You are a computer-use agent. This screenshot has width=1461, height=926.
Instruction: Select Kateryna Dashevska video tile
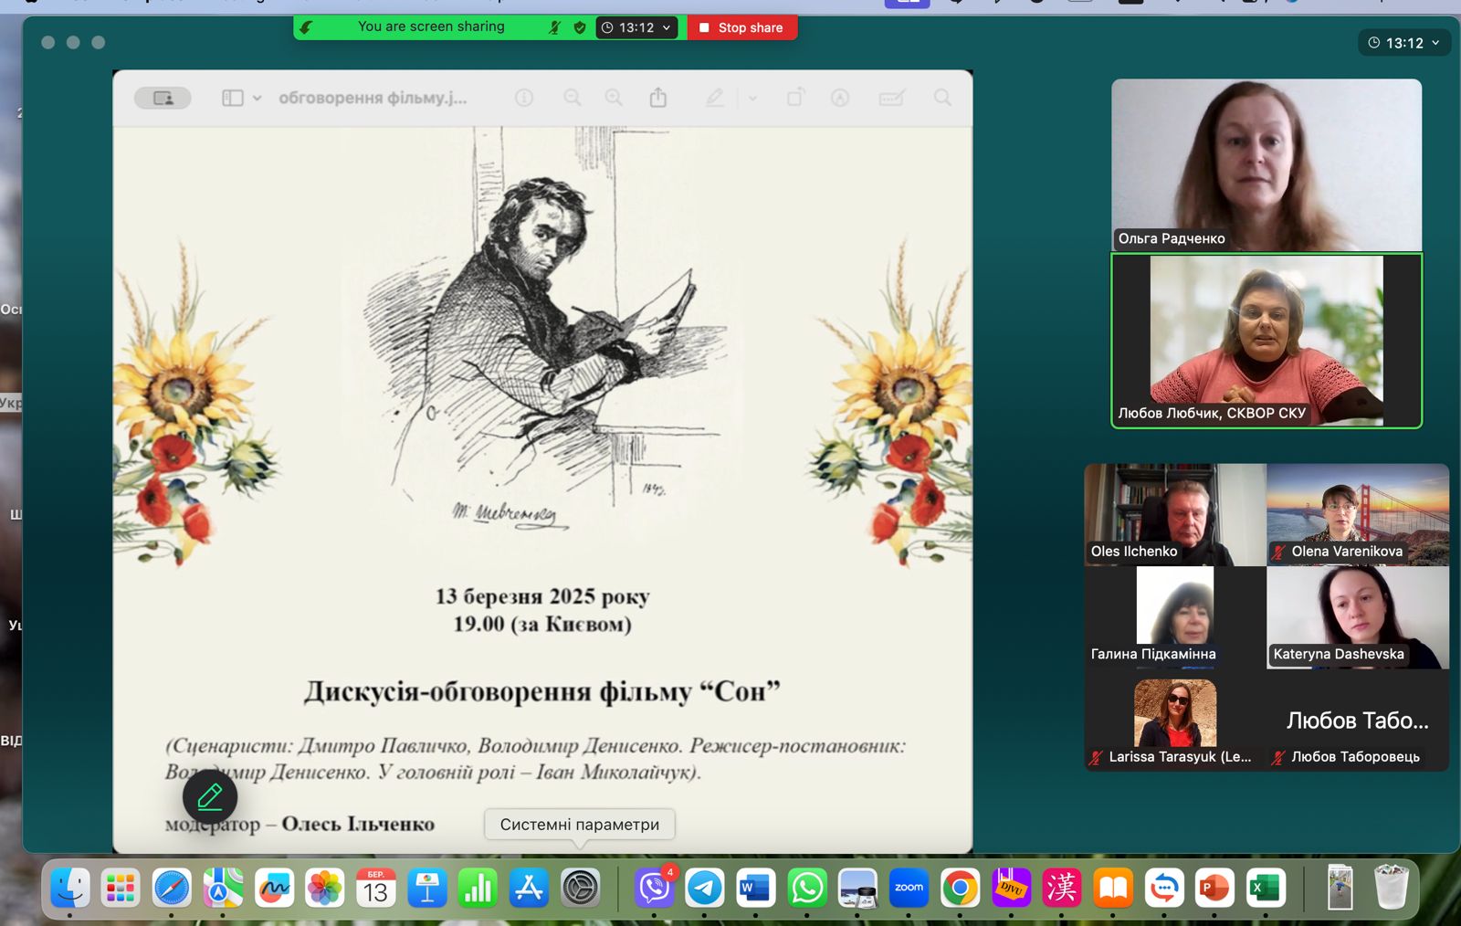[x=1358, y=617]
